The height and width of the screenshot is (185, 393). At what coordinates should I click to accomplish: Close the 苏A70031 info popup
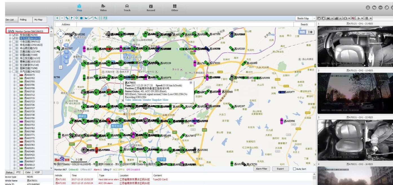(191, 83)
